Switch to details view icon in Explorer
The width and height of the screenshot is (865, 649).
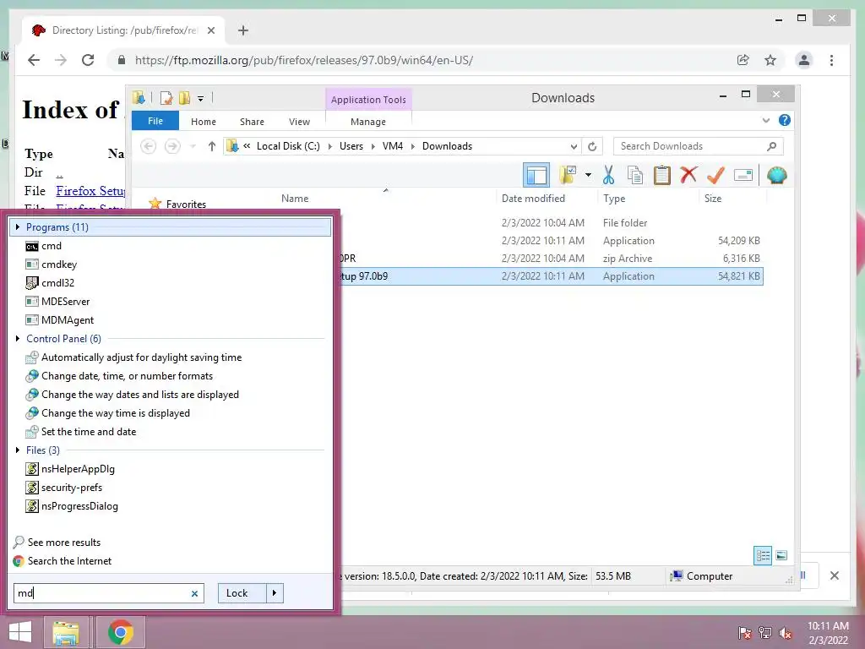tap(763, 555)
